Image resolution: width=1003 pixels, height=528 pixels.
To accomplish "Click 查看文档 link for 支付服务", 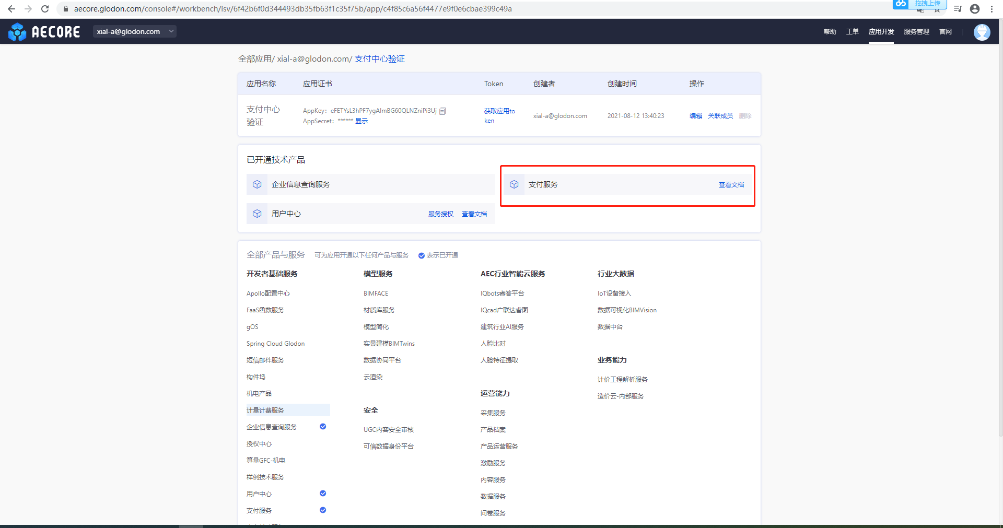I will coord(731,185).
